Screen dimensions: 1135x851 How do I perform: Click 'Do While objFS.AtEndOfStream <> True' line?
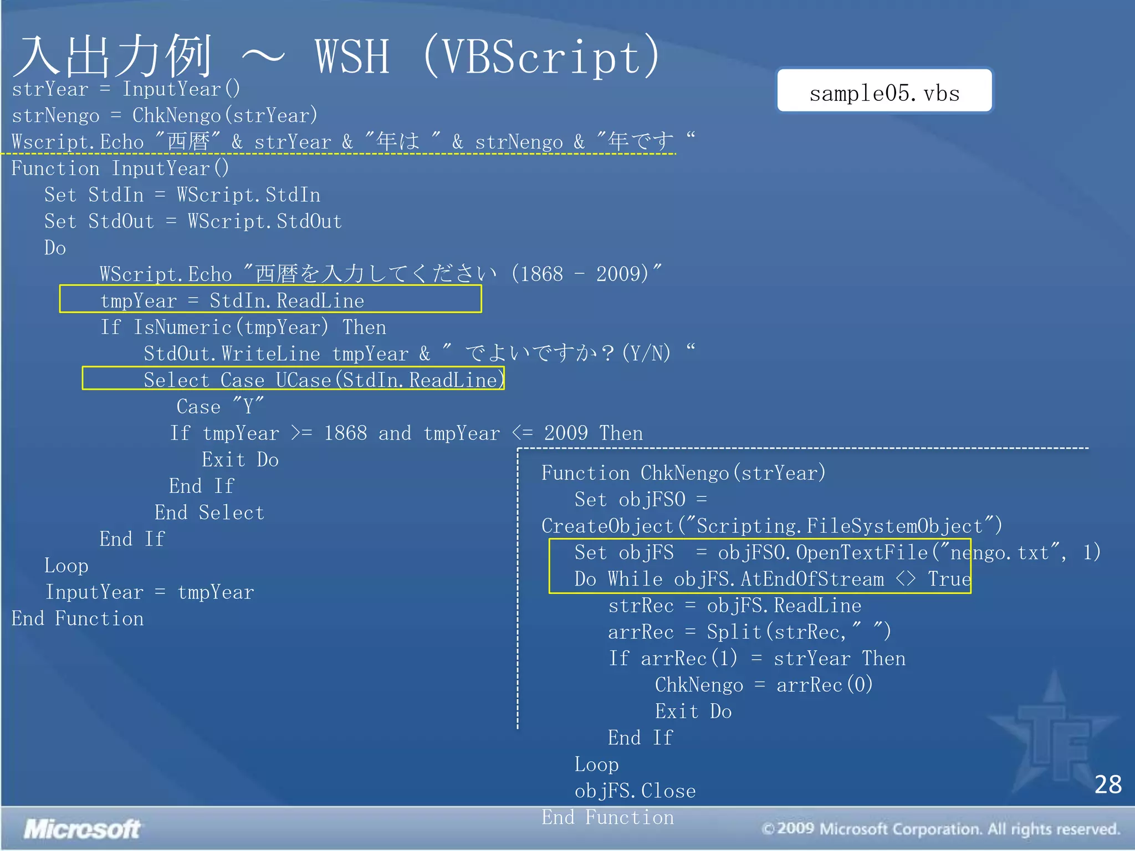pos(773,579)
